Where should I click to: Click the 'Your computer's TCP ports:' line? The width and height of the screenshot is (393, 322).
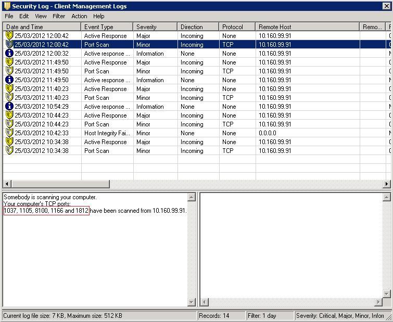(37, 204)
